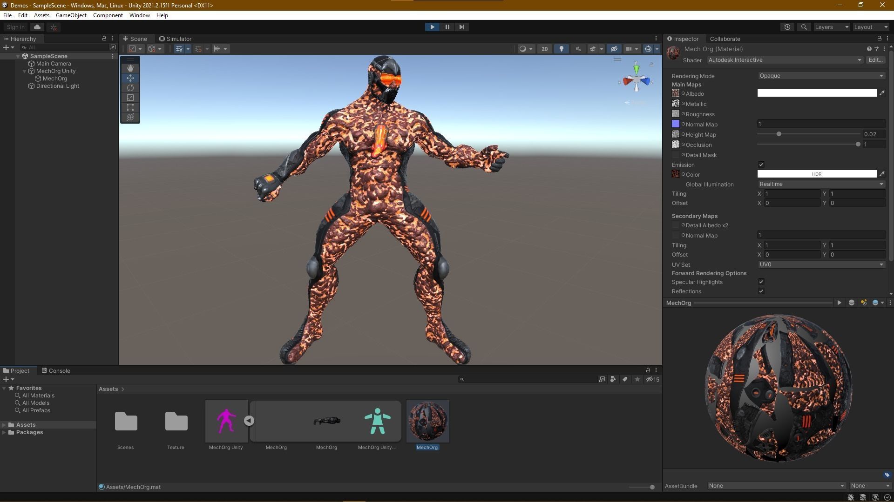894x502 pixels.
Task: Select the combined Transform tool
Action: click(x=130, y=117)
